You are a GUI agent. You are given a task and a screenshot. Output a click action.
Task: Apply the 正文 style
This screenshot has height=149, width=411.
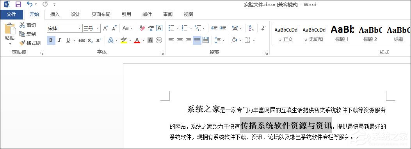click(286, 34)
